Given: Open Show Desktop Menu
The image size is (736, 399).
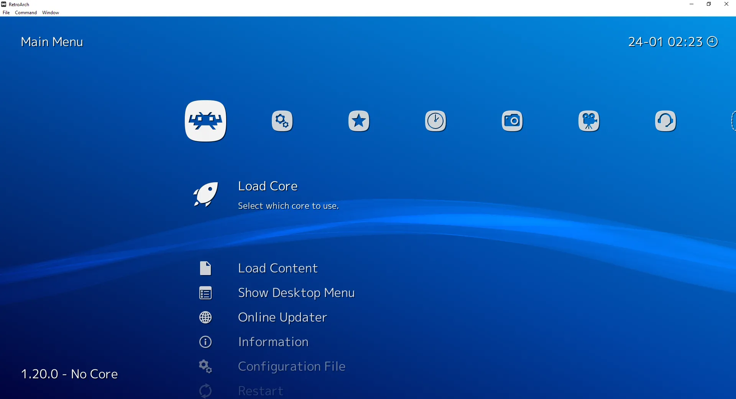Looking at the screenshot, I should point(296,293).
